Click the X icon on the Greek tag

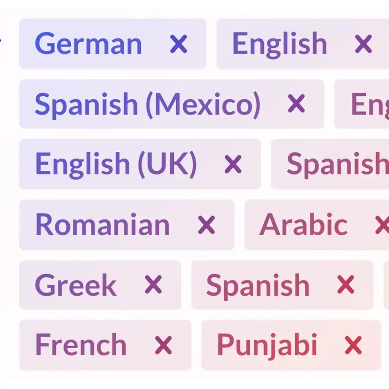[x=153, y=285]
